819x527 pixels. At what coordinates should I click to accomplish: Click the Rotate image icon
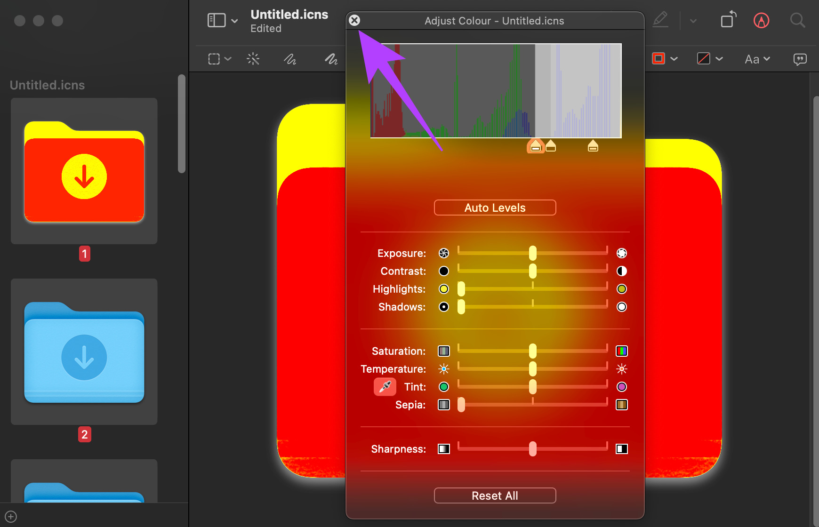tap(728, 19)
